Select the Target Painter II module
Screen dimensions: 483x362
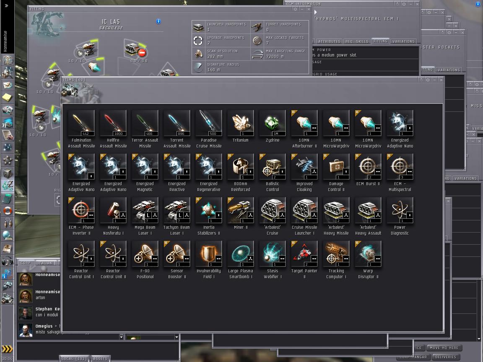[304, 261]
